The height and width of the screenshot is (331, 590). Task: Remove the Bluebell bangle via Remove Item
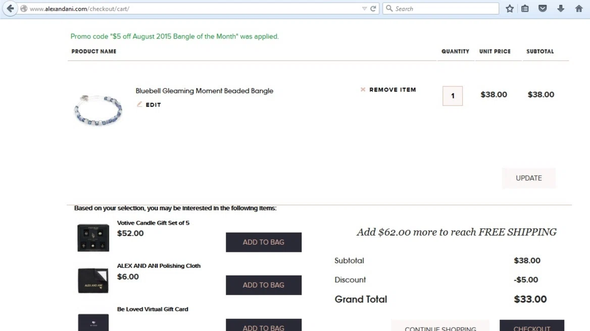point(392,90)
